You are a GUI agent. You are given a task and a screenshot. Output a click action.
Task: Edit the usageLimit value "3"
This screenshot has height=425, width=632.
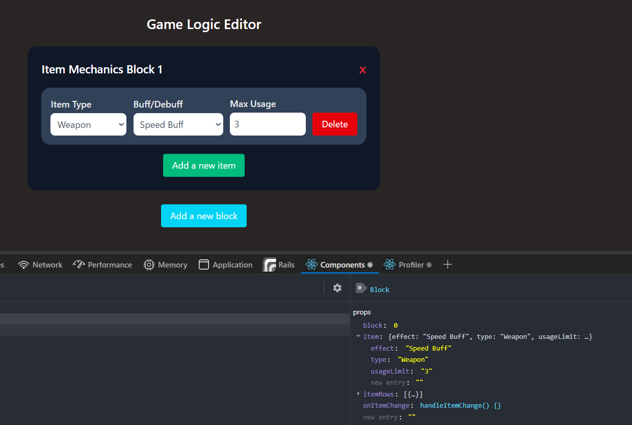pyautogui.click(x=427, y=371)
